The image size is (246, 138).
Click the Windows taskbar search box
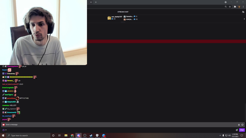(28, 135)
